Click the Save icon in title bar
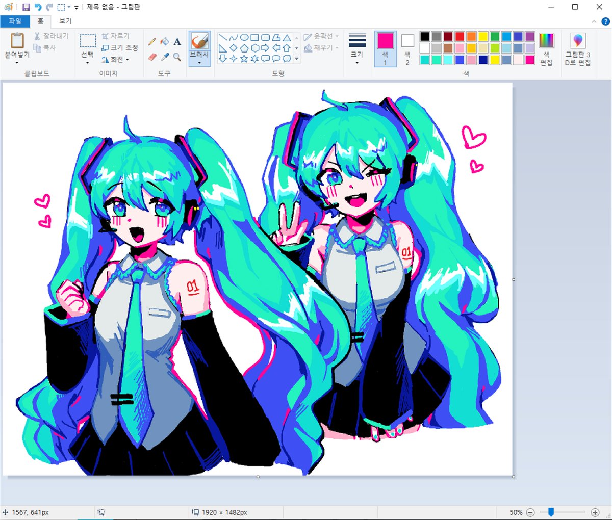This screenshot has width=612, height=520. pyautogui.click(x=26, y=7)
